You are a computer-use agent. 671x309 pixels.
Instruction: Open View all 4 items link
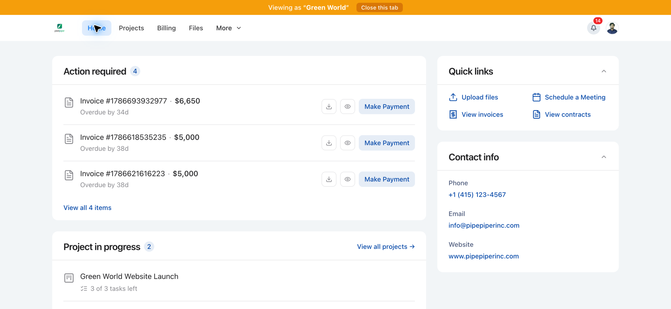tap(87, 208)
